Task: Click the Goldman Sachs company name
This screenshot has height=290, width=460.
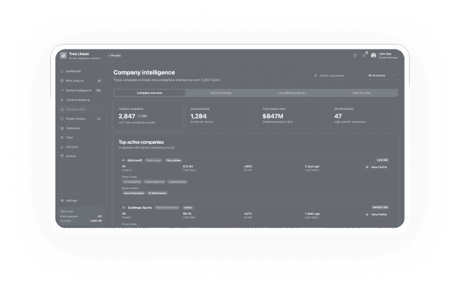Action: [140, 208]
